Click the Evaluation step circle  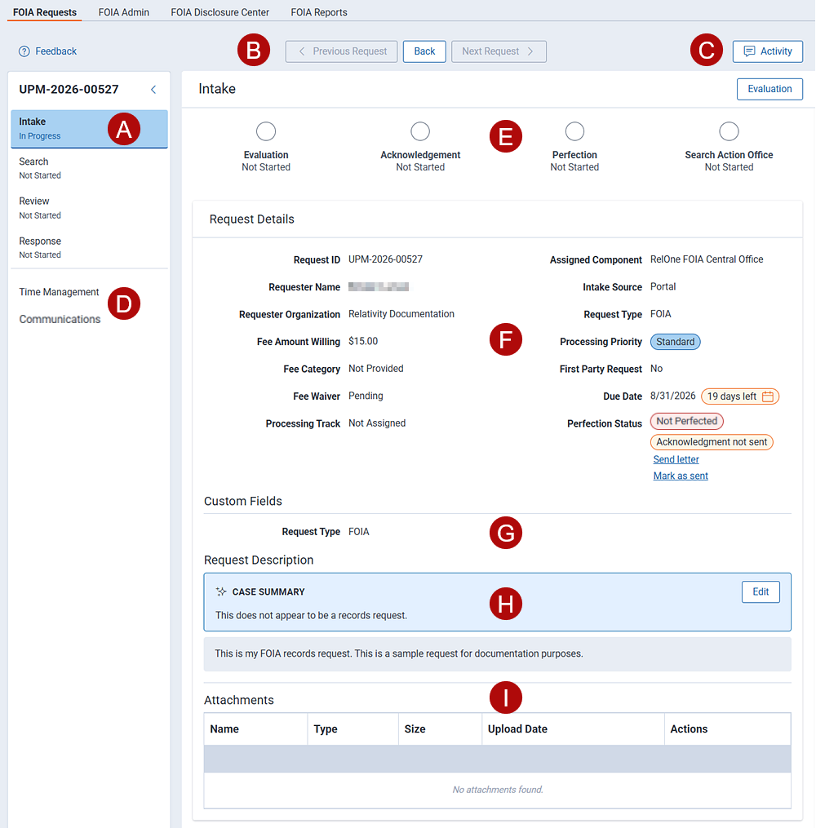[266, 131]
